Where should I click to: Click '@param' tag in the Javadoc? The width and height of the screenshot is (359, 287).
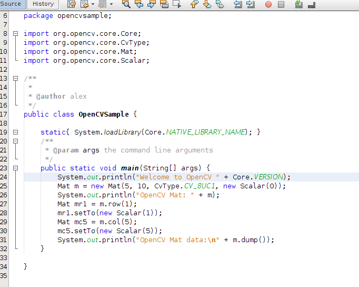(x=66, y=150)
